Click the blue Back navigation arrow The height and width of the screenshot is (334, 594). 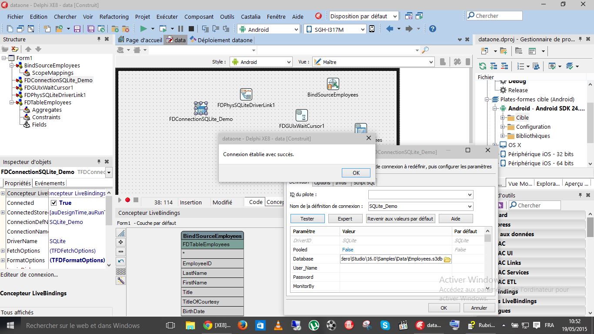(390, 29)
